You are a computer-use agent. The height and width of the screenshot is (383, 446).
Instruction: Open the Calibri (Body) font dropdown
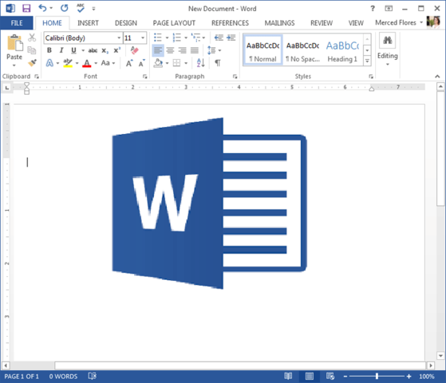coord(119,38)
